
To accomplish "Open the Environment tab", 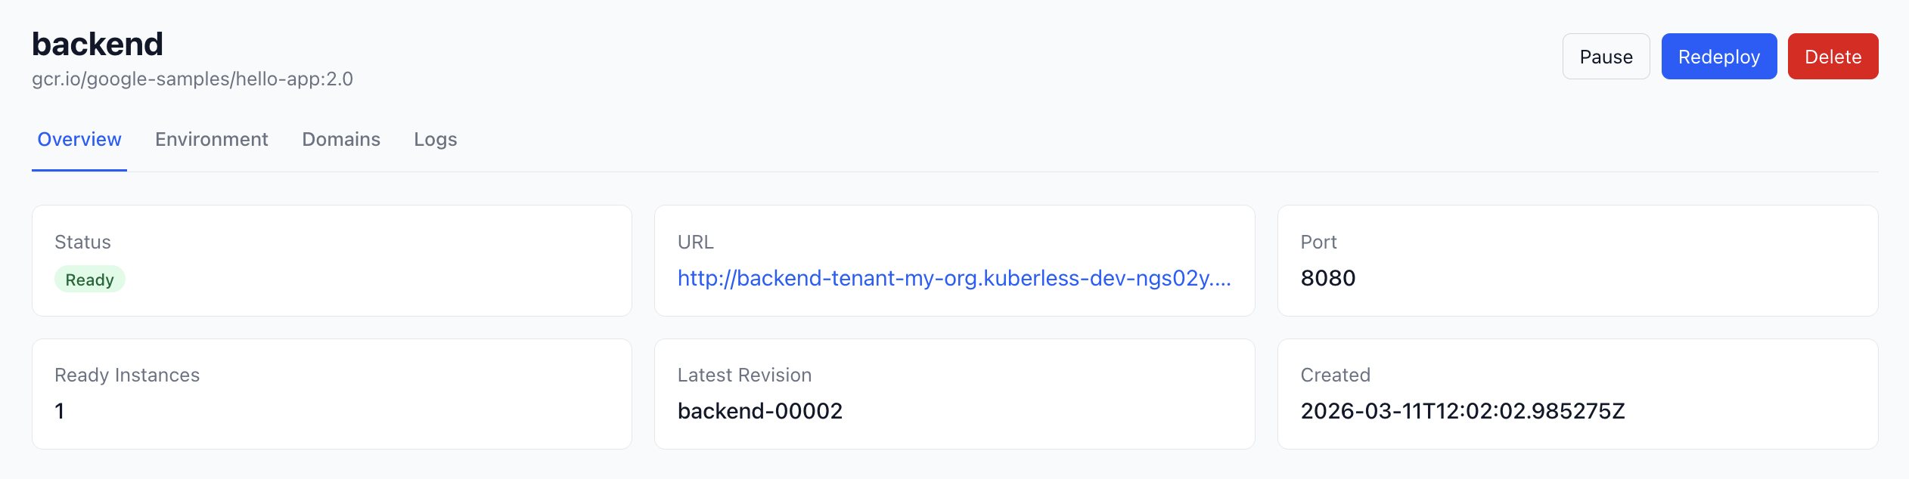I will tap(212, 140).
